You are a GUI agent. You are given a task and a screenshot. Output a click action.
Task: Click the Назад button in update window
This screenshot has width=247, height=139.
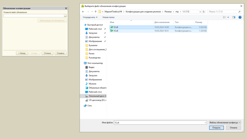click(22, 53)
